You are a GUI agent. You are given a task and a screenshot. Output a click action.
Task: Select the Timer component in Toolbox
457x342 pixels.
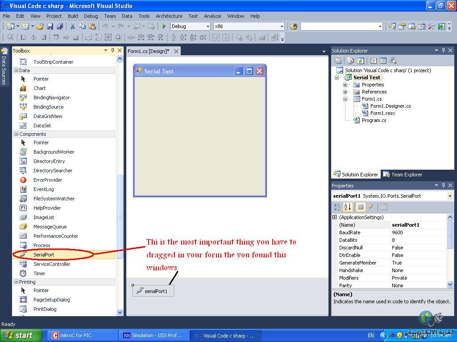pos(64,273)
